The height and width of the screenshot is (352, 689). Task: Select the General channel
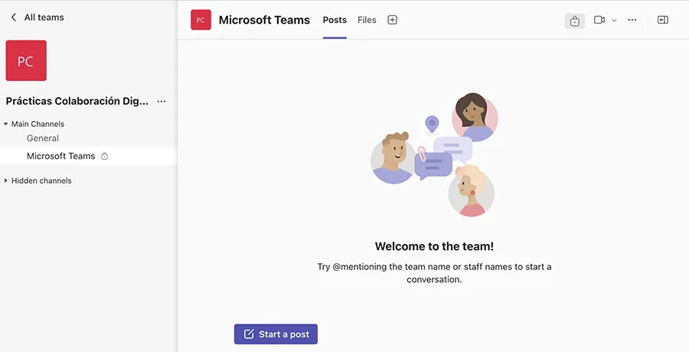(x=43, y=139)
